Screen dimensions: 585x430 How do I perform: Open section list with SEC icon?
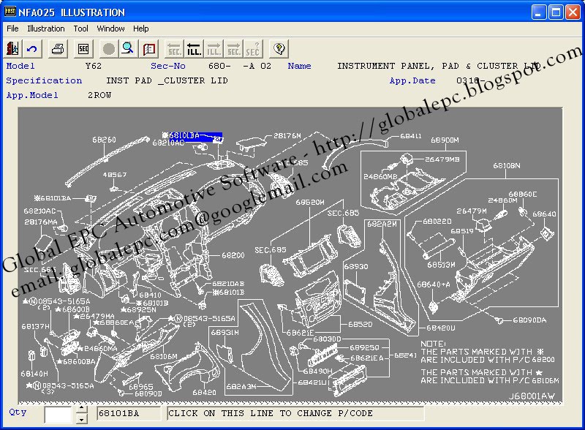(x=83, y=49)
